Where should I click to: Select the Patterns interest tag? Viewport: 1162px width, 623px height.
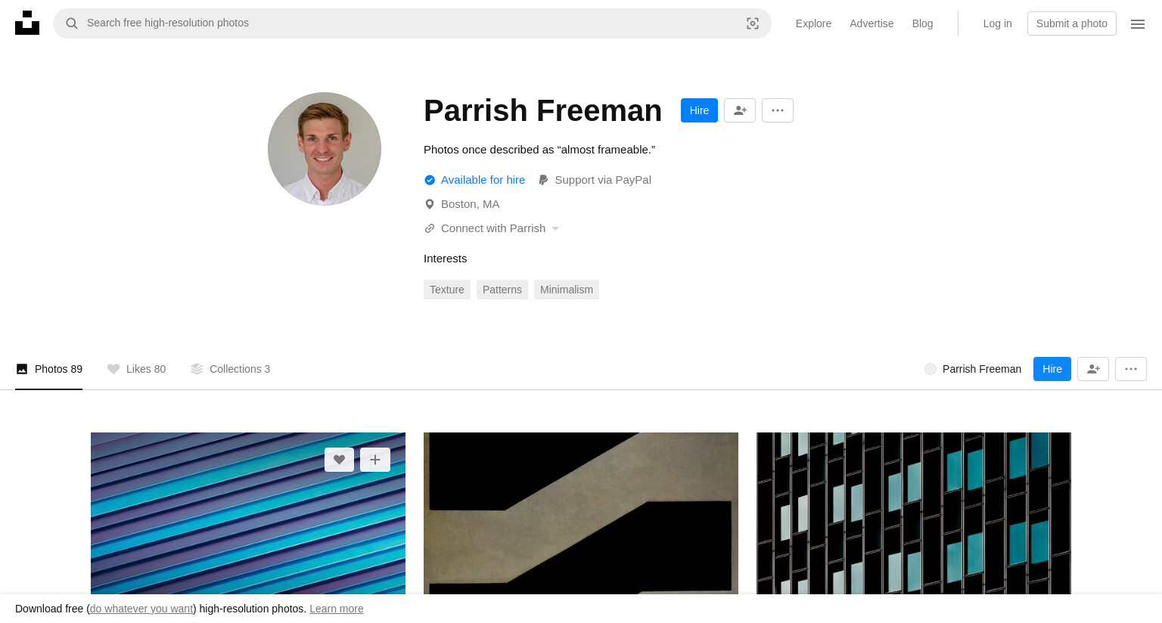coord(502,290)
